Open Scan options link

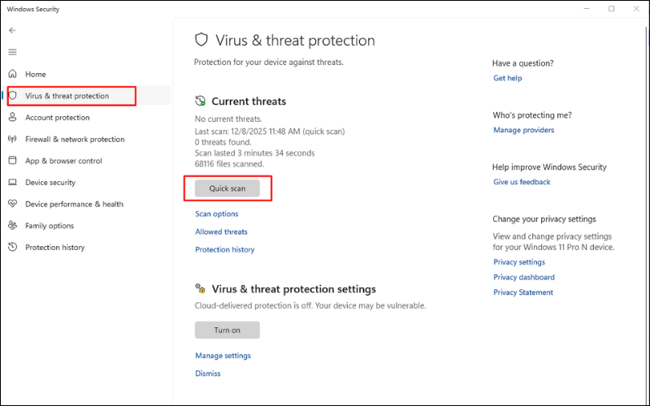[217, 214]
